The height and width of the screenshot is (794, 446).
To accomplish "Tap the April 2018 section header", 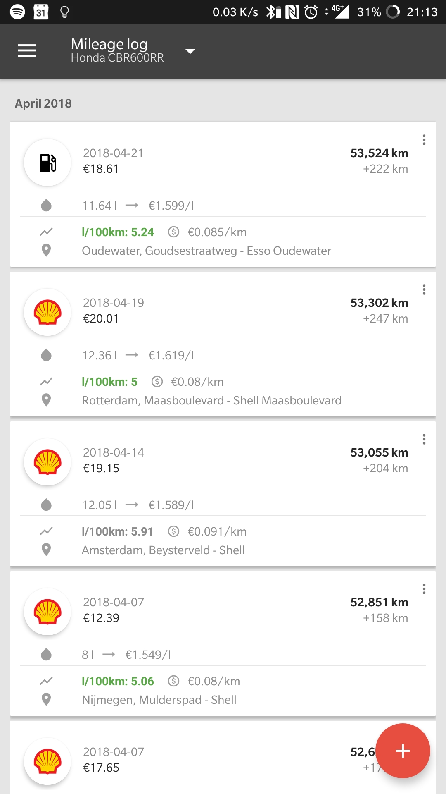I will pyautogui.click(x=43, y=103).
